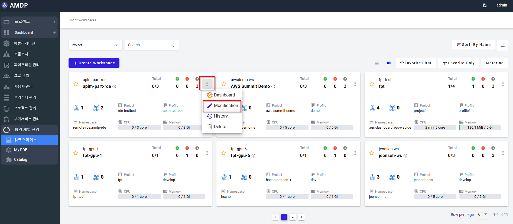Open 프로젝트 관리 sidebar menu
Screen dimensions: 513x224
coord(29,108)
